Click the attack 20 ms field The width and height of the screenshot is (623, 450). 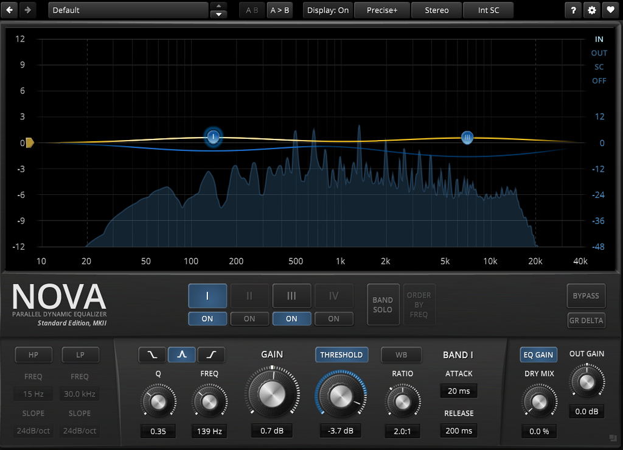pos(459,391)
